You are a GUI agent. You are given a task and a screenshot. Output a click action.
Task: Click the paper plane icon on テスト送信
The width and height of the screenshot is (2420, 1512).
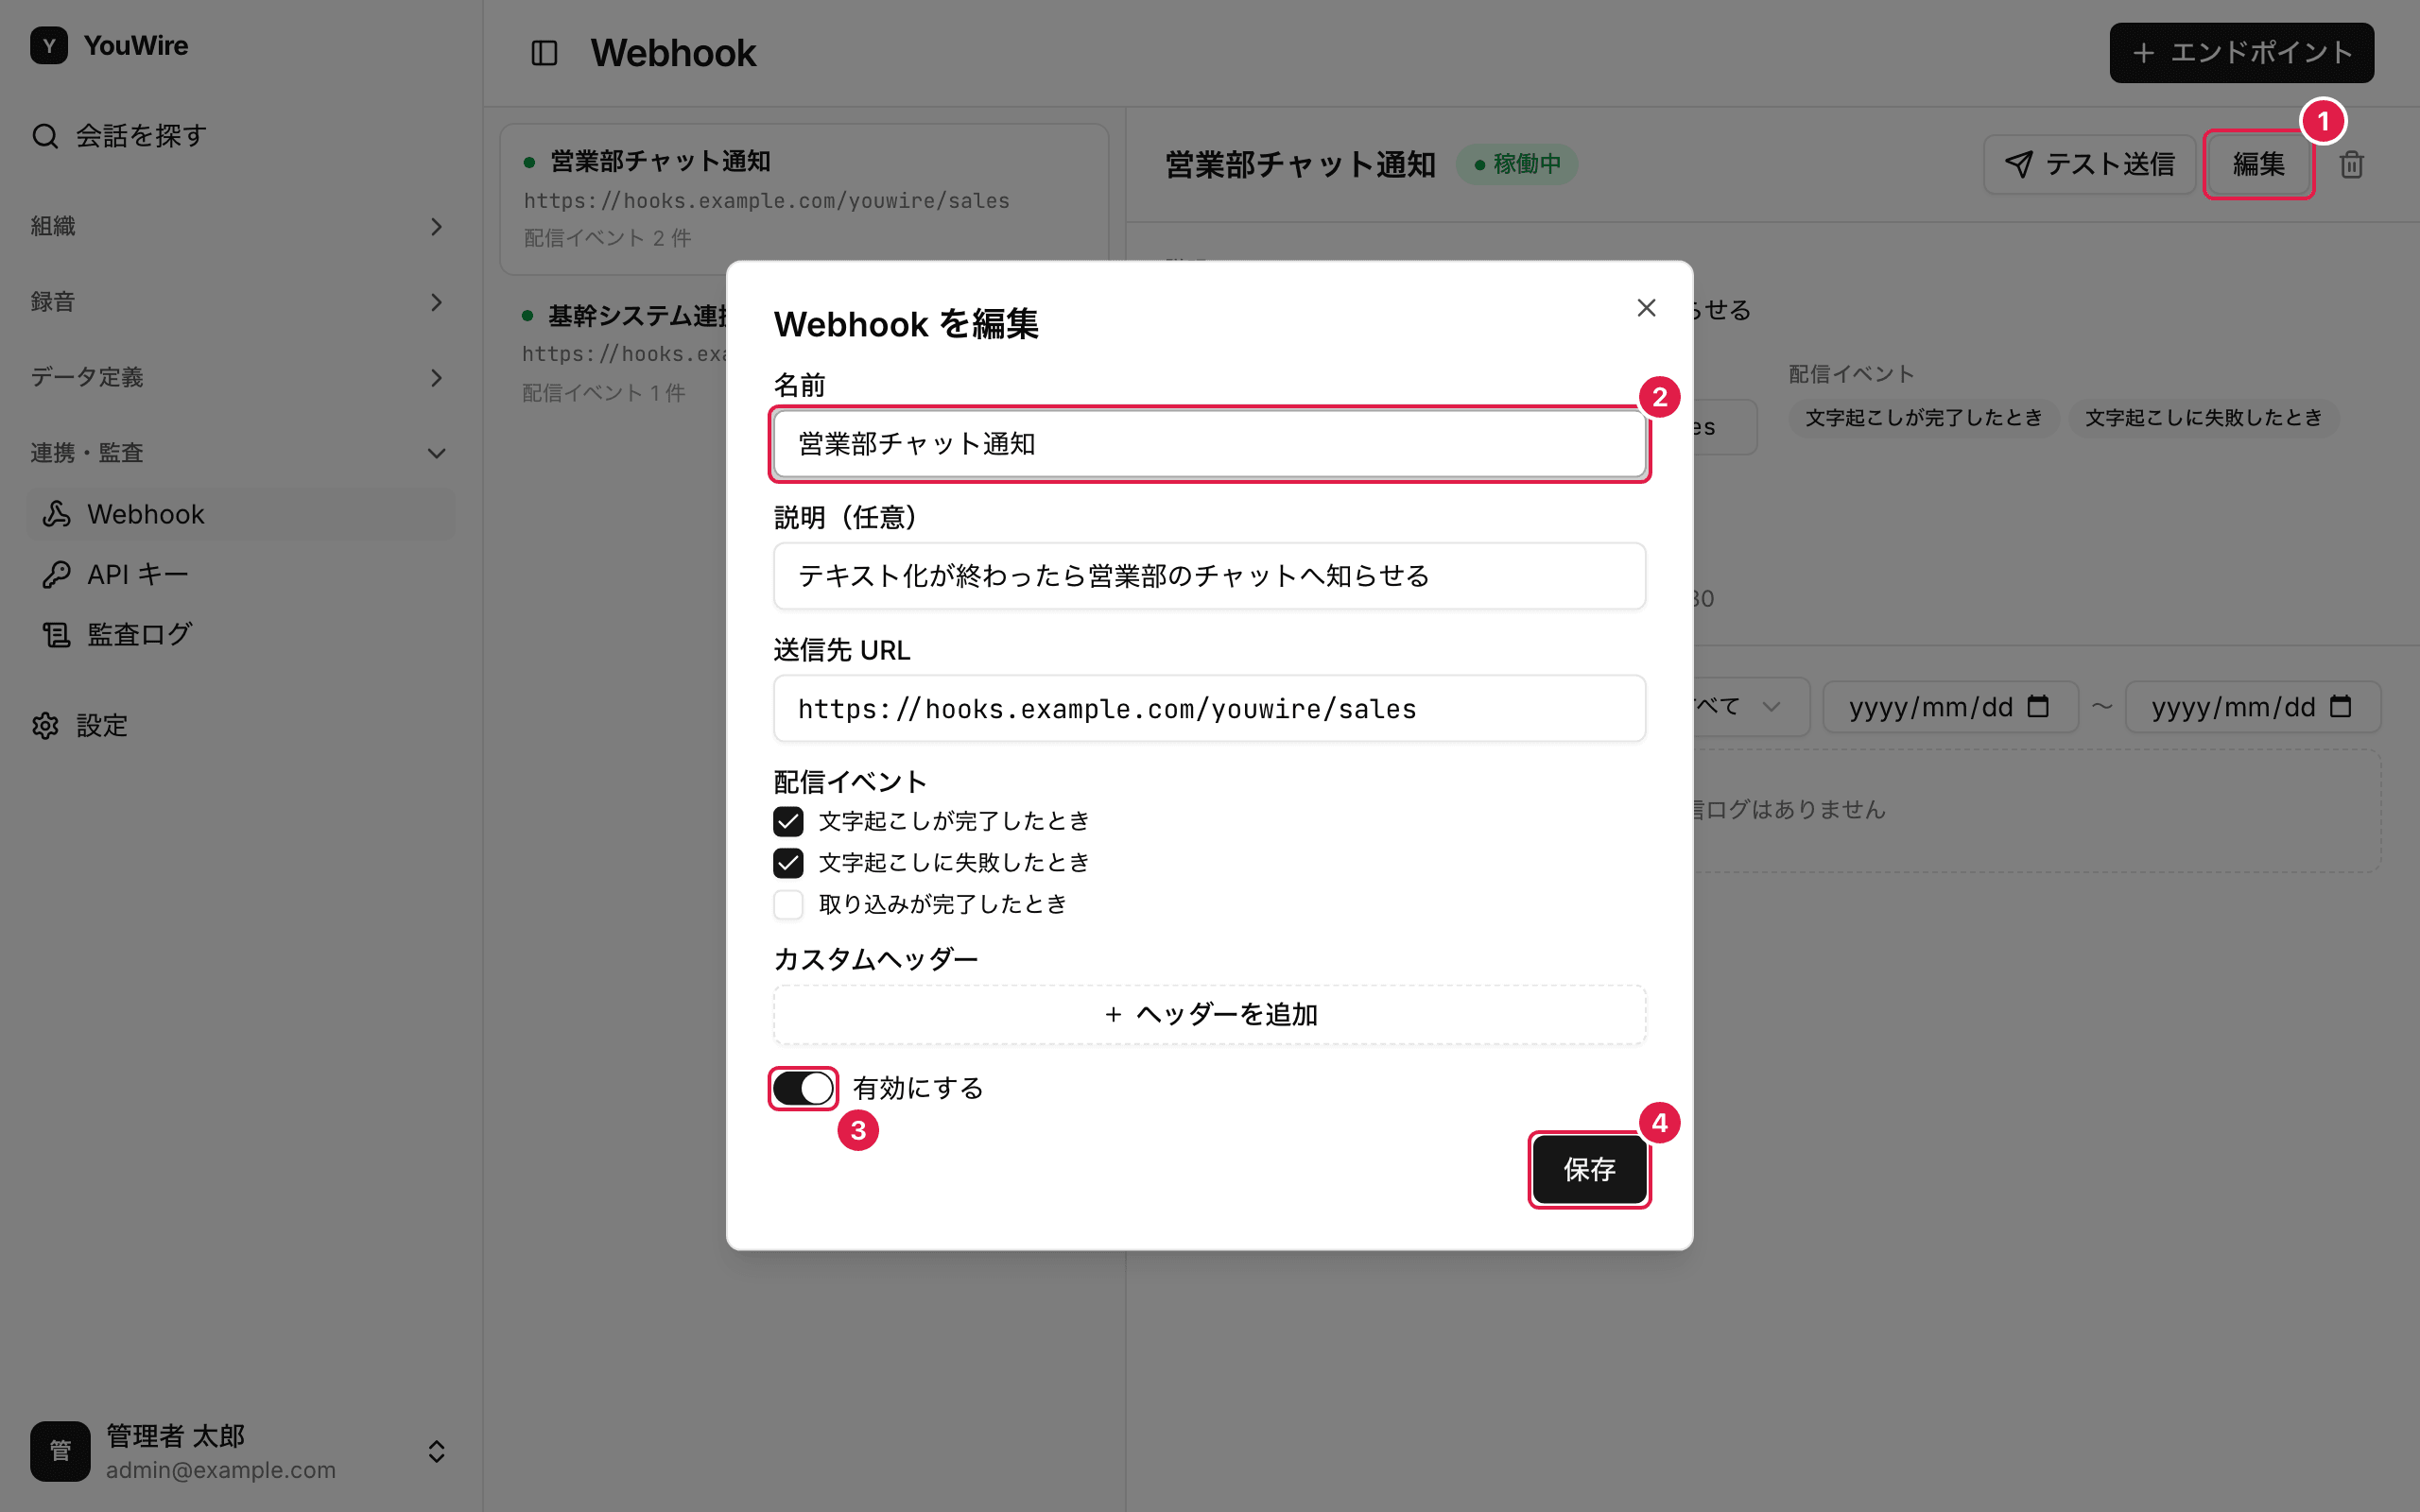click(x=2018, y=164)
